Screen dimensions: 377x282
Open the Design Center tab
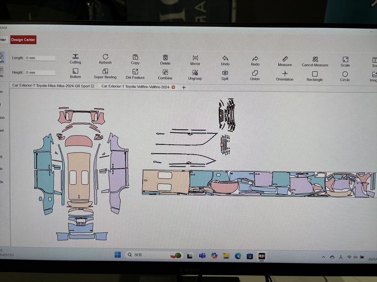23,40
